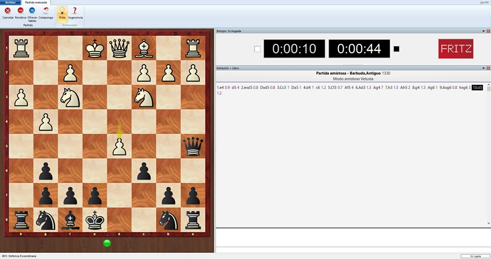Select the Partida evaluada tab
This screenshot has height=259, width=491.
(x=36, y=2)
